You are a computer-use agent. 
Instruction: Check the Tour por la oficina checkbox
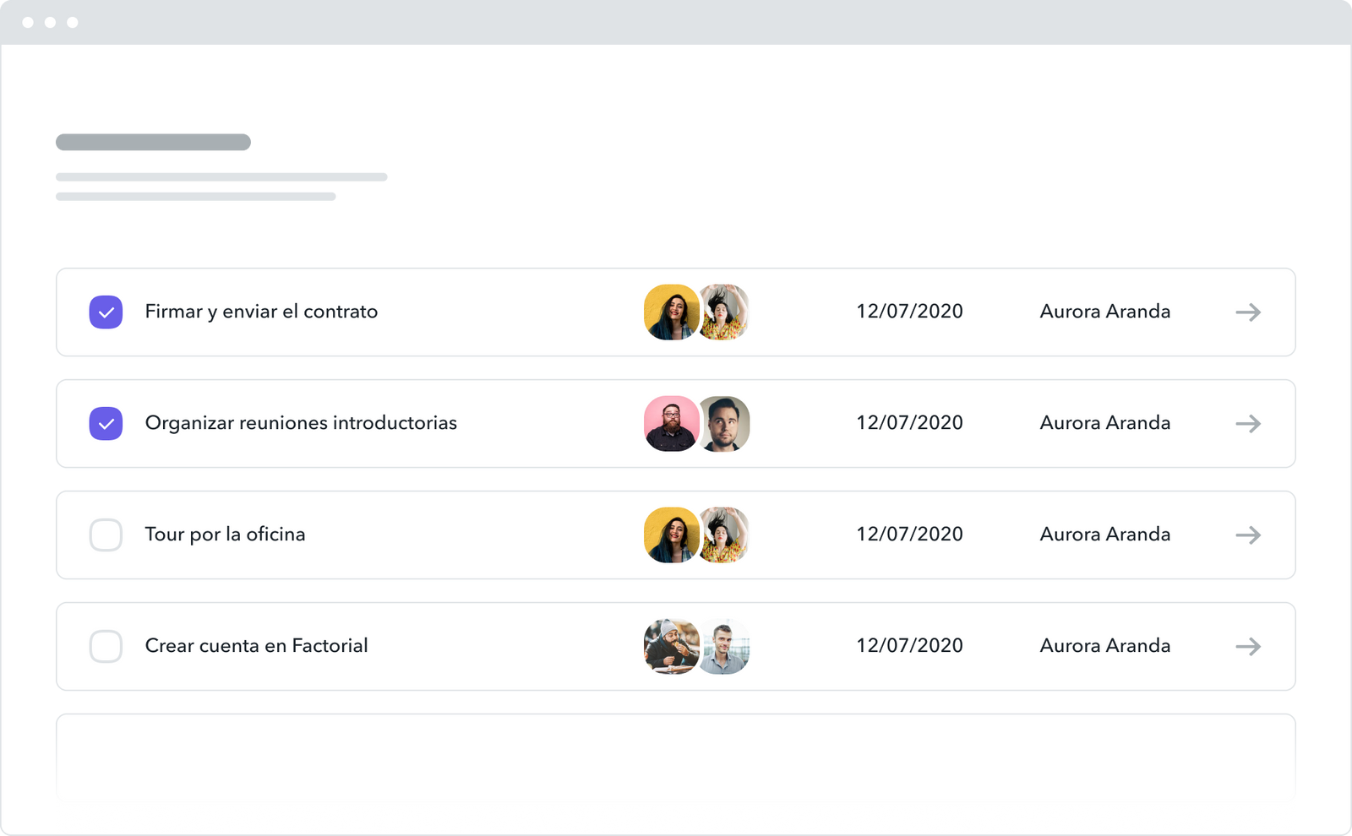[x=106, y=535]
